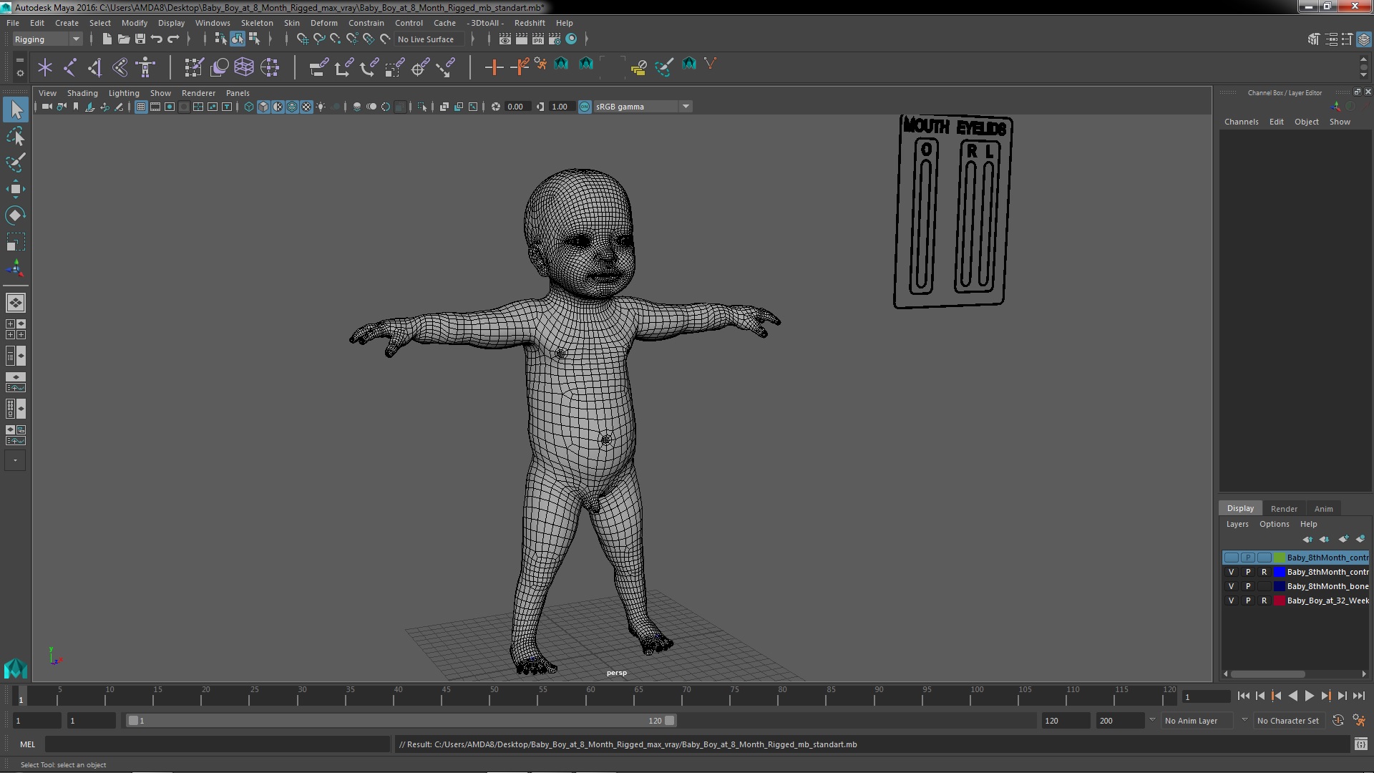Switch to the Render layer tab
1374x773 pixels.
click(x=1284, y=509)
